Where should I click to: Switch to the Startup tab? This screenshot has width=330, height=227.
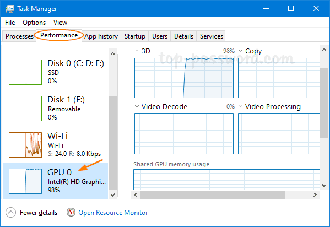(134, 36)
